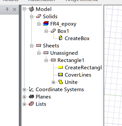Expand the Unite node
This screenshot has width=122, height=126.
pyautogui.click(x=53, y=82)
